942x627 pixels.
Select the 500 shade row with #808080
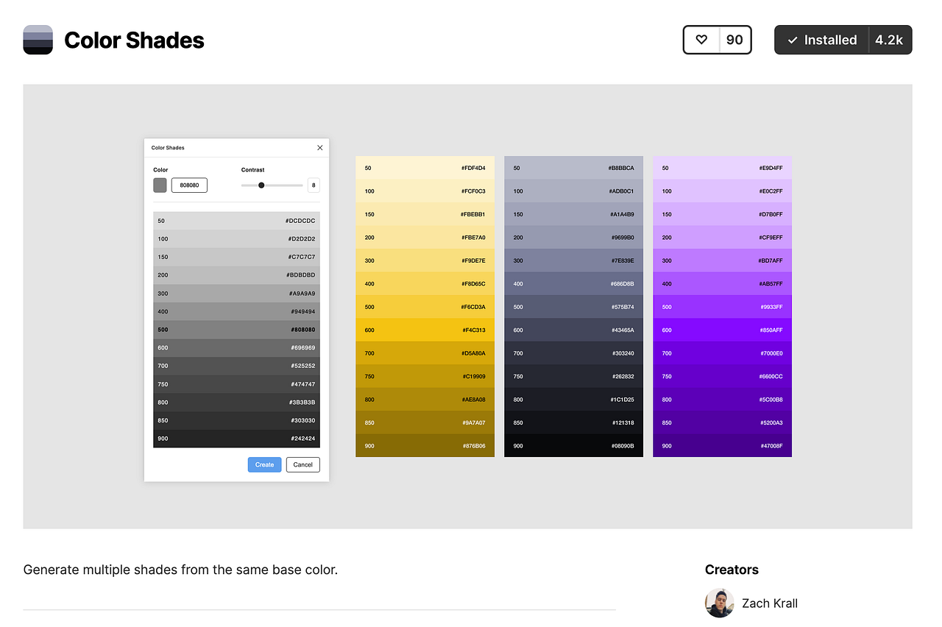[x=235, y=329]
